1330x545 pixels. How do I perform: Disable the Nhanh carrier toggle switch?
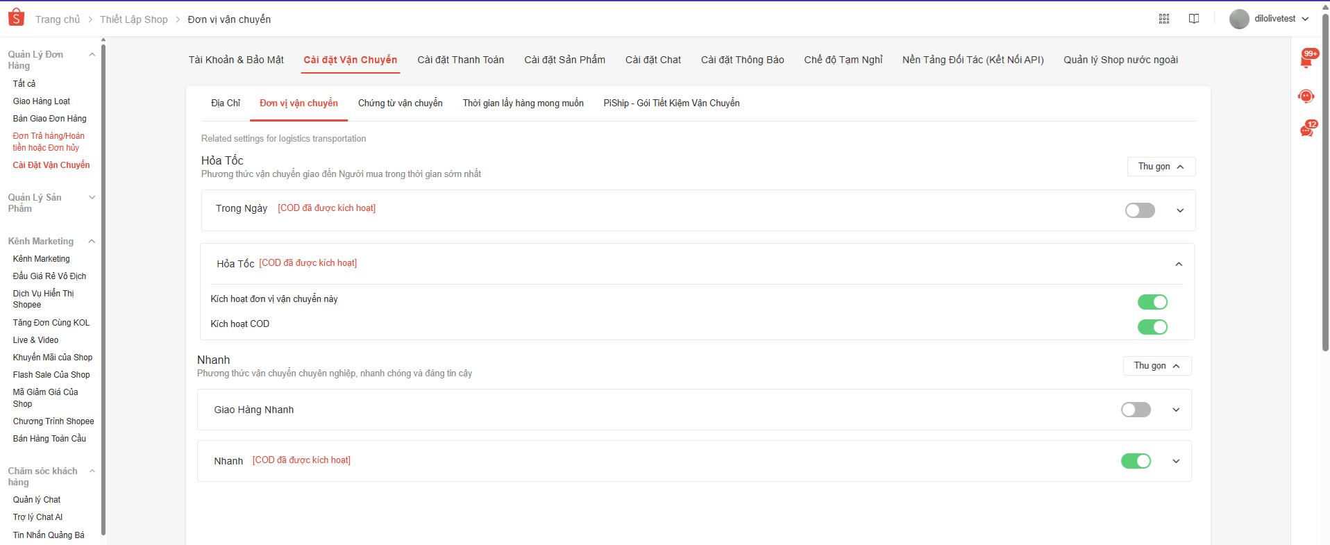[x=1136, y=461]
